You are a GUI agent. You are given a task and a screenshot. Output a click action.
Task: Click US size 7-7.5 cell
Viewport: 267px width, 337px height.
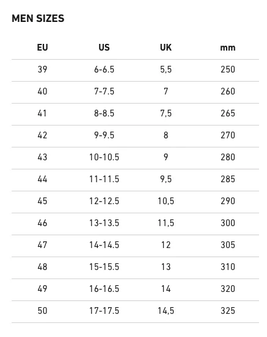click(x=104, y=91)
